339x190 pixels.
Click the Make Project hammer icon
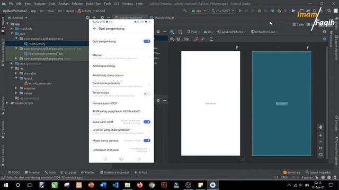coord(185,11)
